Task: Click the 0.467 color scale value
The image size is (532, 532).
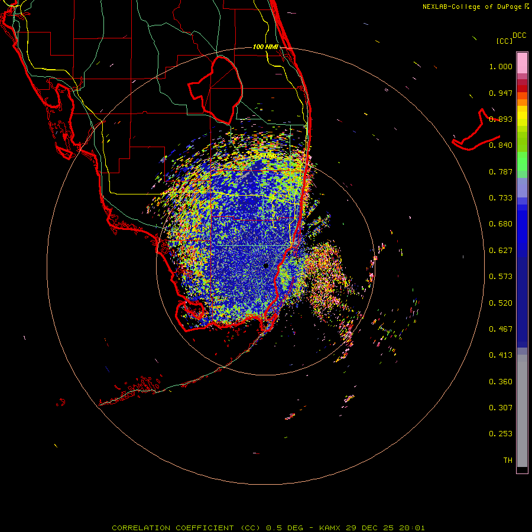Action: [501, 329]
